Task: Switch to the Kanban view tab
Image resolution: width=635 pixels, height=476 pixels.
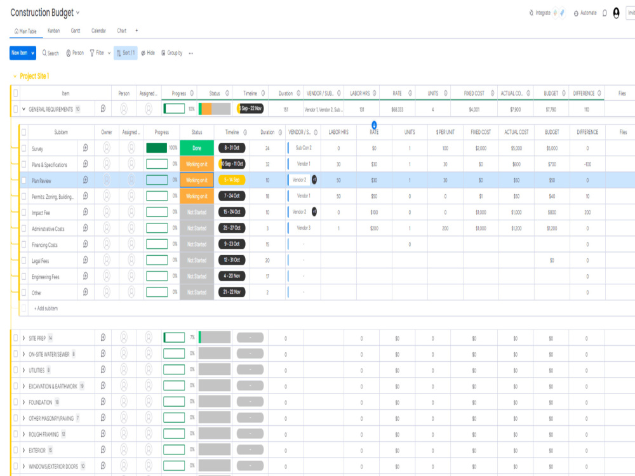Action: coord(53,30)
